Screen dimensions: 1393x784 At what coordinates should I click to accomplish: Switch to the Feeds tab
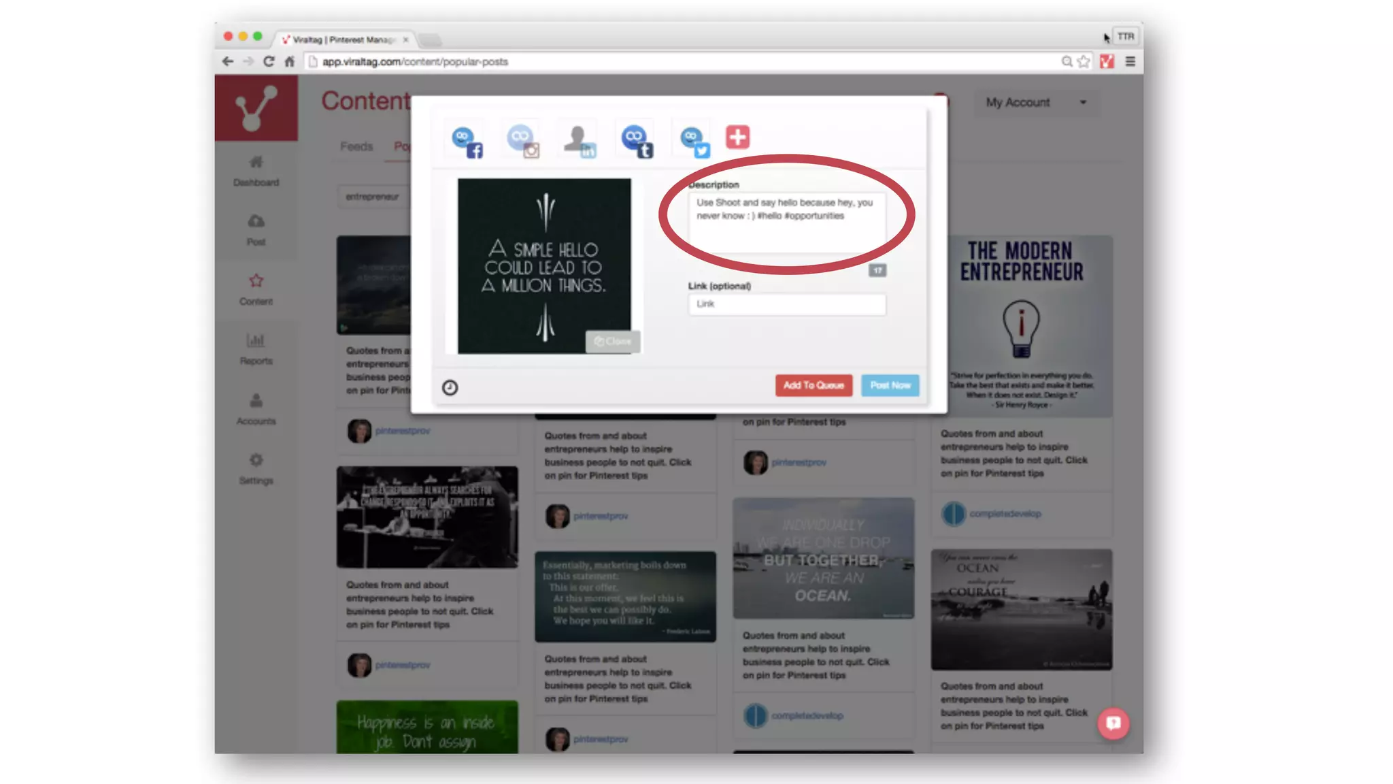[x=356, y=146]
